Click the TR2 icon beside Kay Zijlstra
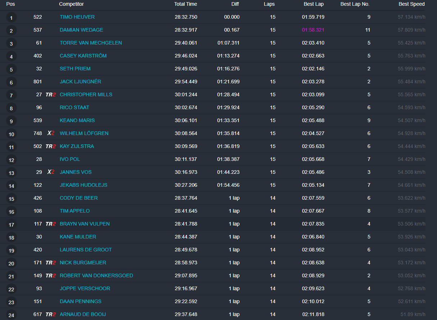 [x=51, y=147]
